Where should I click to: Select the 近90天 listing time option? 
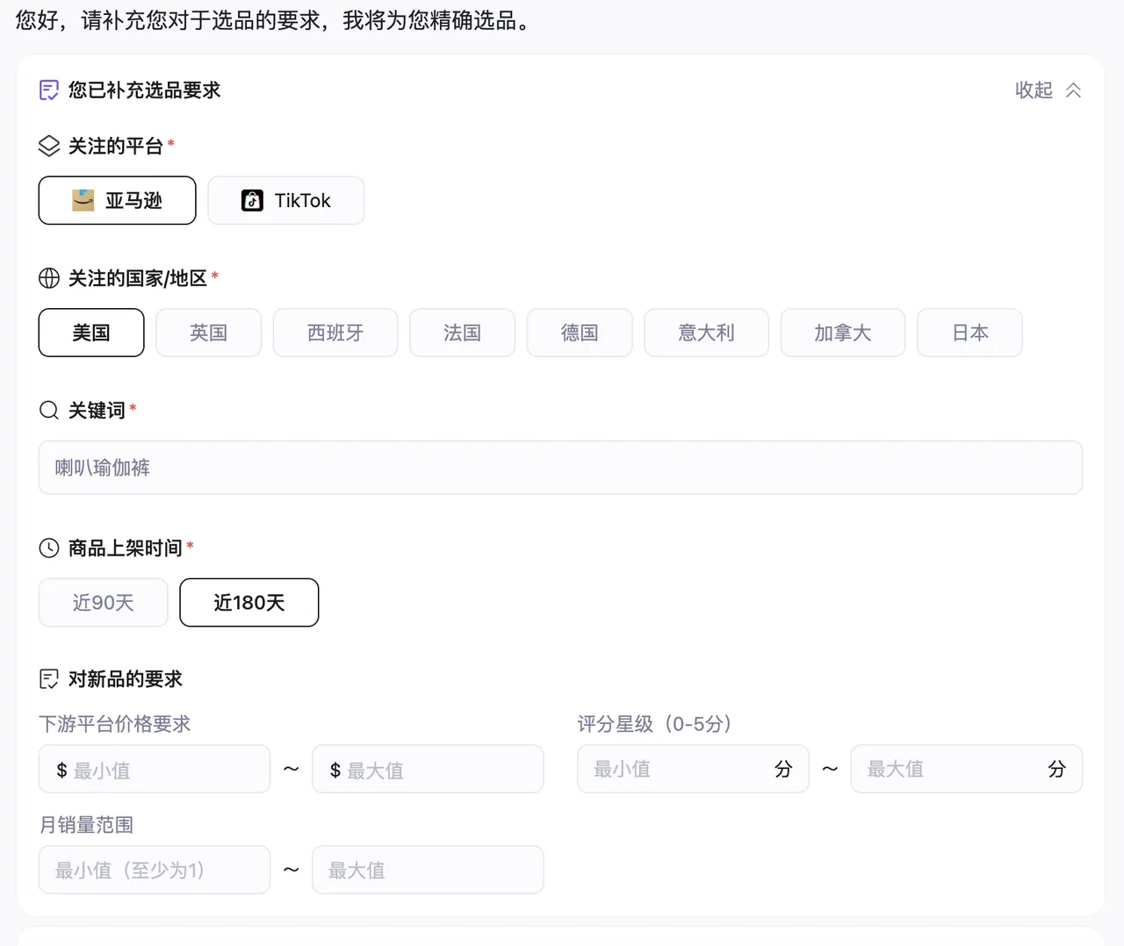[104, 603]
